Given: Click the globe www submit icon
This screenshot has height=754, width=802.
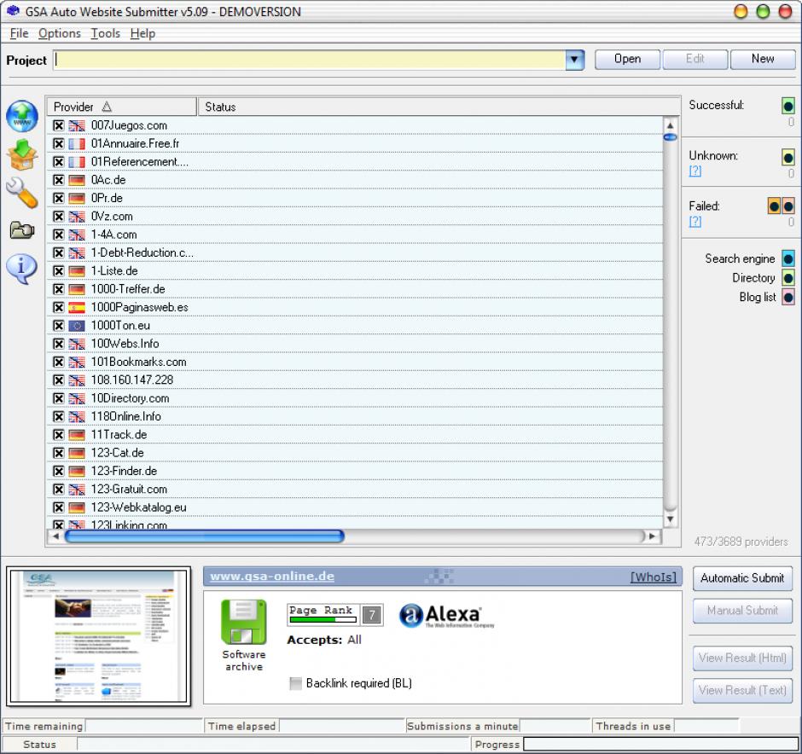Looking at the screenshot, I should (22, 116).
